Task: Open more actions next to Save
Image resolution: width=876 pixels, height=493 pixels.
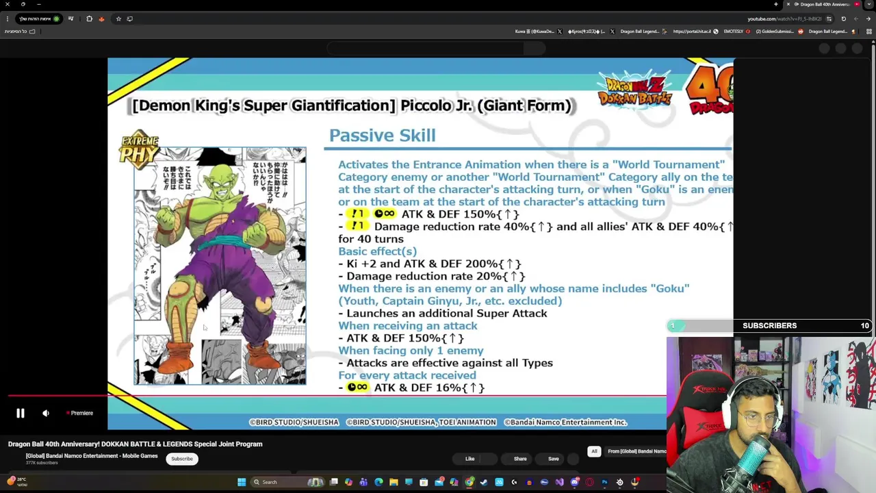Action: tap(574, 459)
